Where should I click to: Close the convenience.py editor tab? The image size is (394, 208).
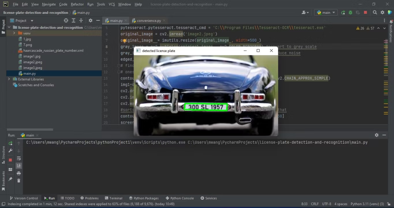coord(164,21)
